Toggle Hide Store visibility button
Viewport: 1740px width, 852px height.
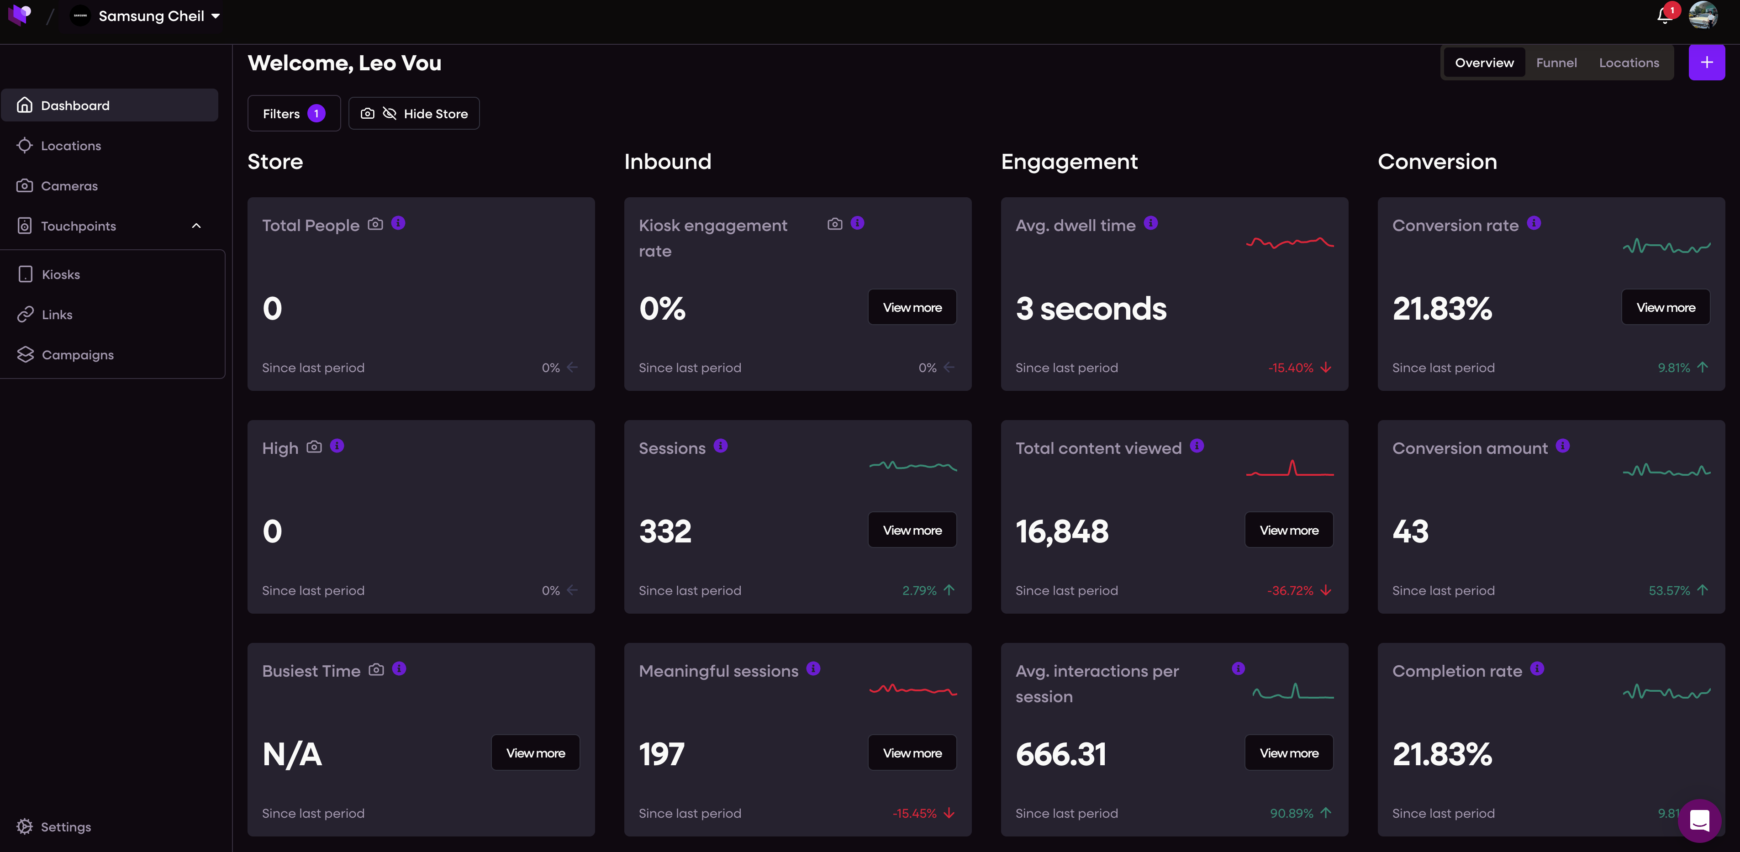414,113
